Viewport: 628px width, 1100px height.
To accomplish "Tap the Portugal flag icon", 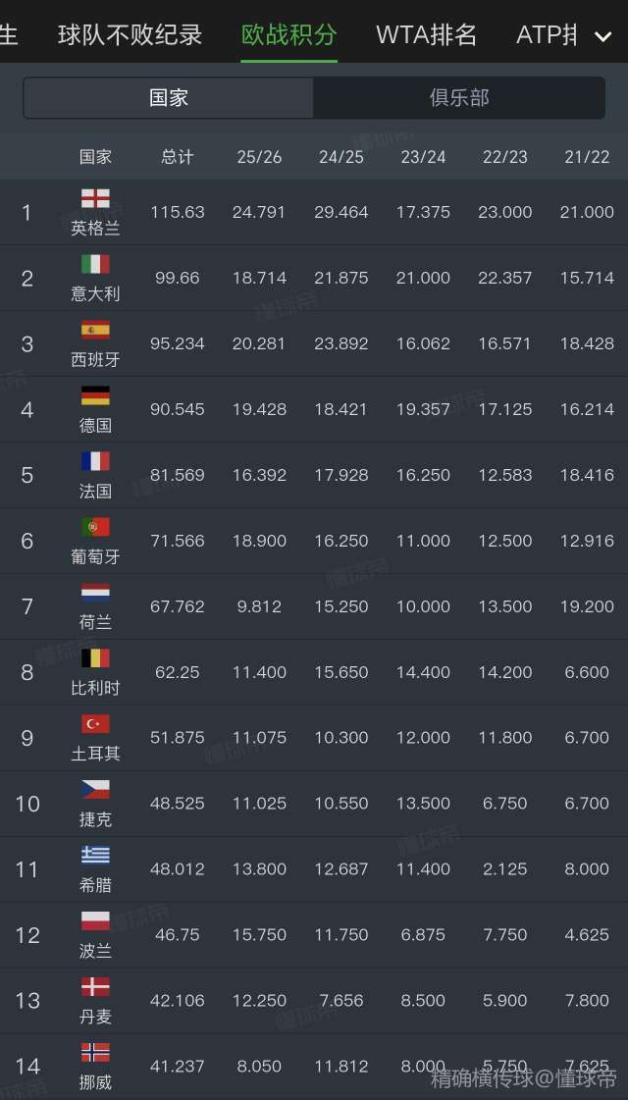I will pyautogui.click(x=95, y=527).
